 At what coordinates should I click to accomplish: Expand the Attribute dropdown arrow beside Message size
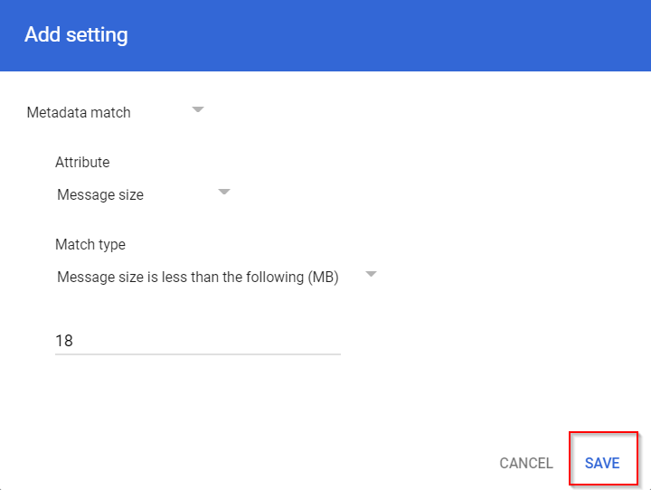pyautogui.click(x=224, y=192)
